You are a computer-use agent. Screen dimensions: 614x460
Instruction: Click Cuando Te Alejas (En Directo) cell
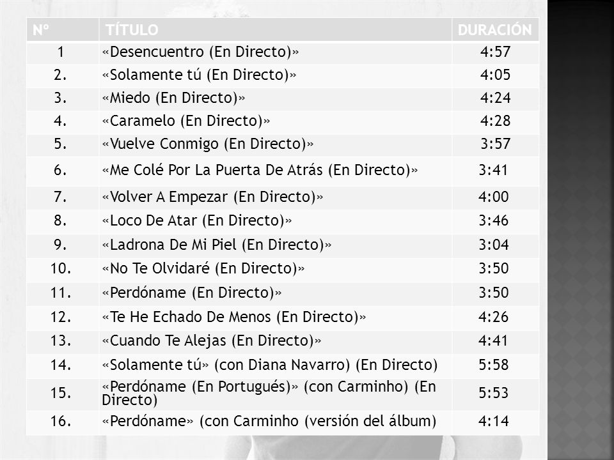coord(275,341)
